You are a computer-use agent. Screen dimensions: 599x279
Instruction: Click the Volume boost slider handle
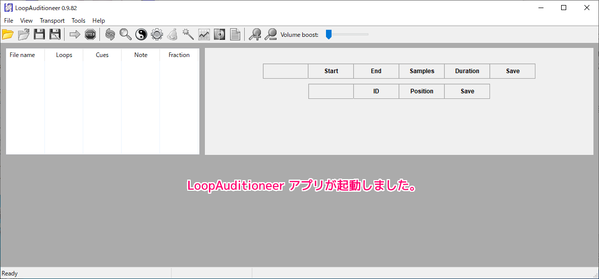tap(329, 34)
